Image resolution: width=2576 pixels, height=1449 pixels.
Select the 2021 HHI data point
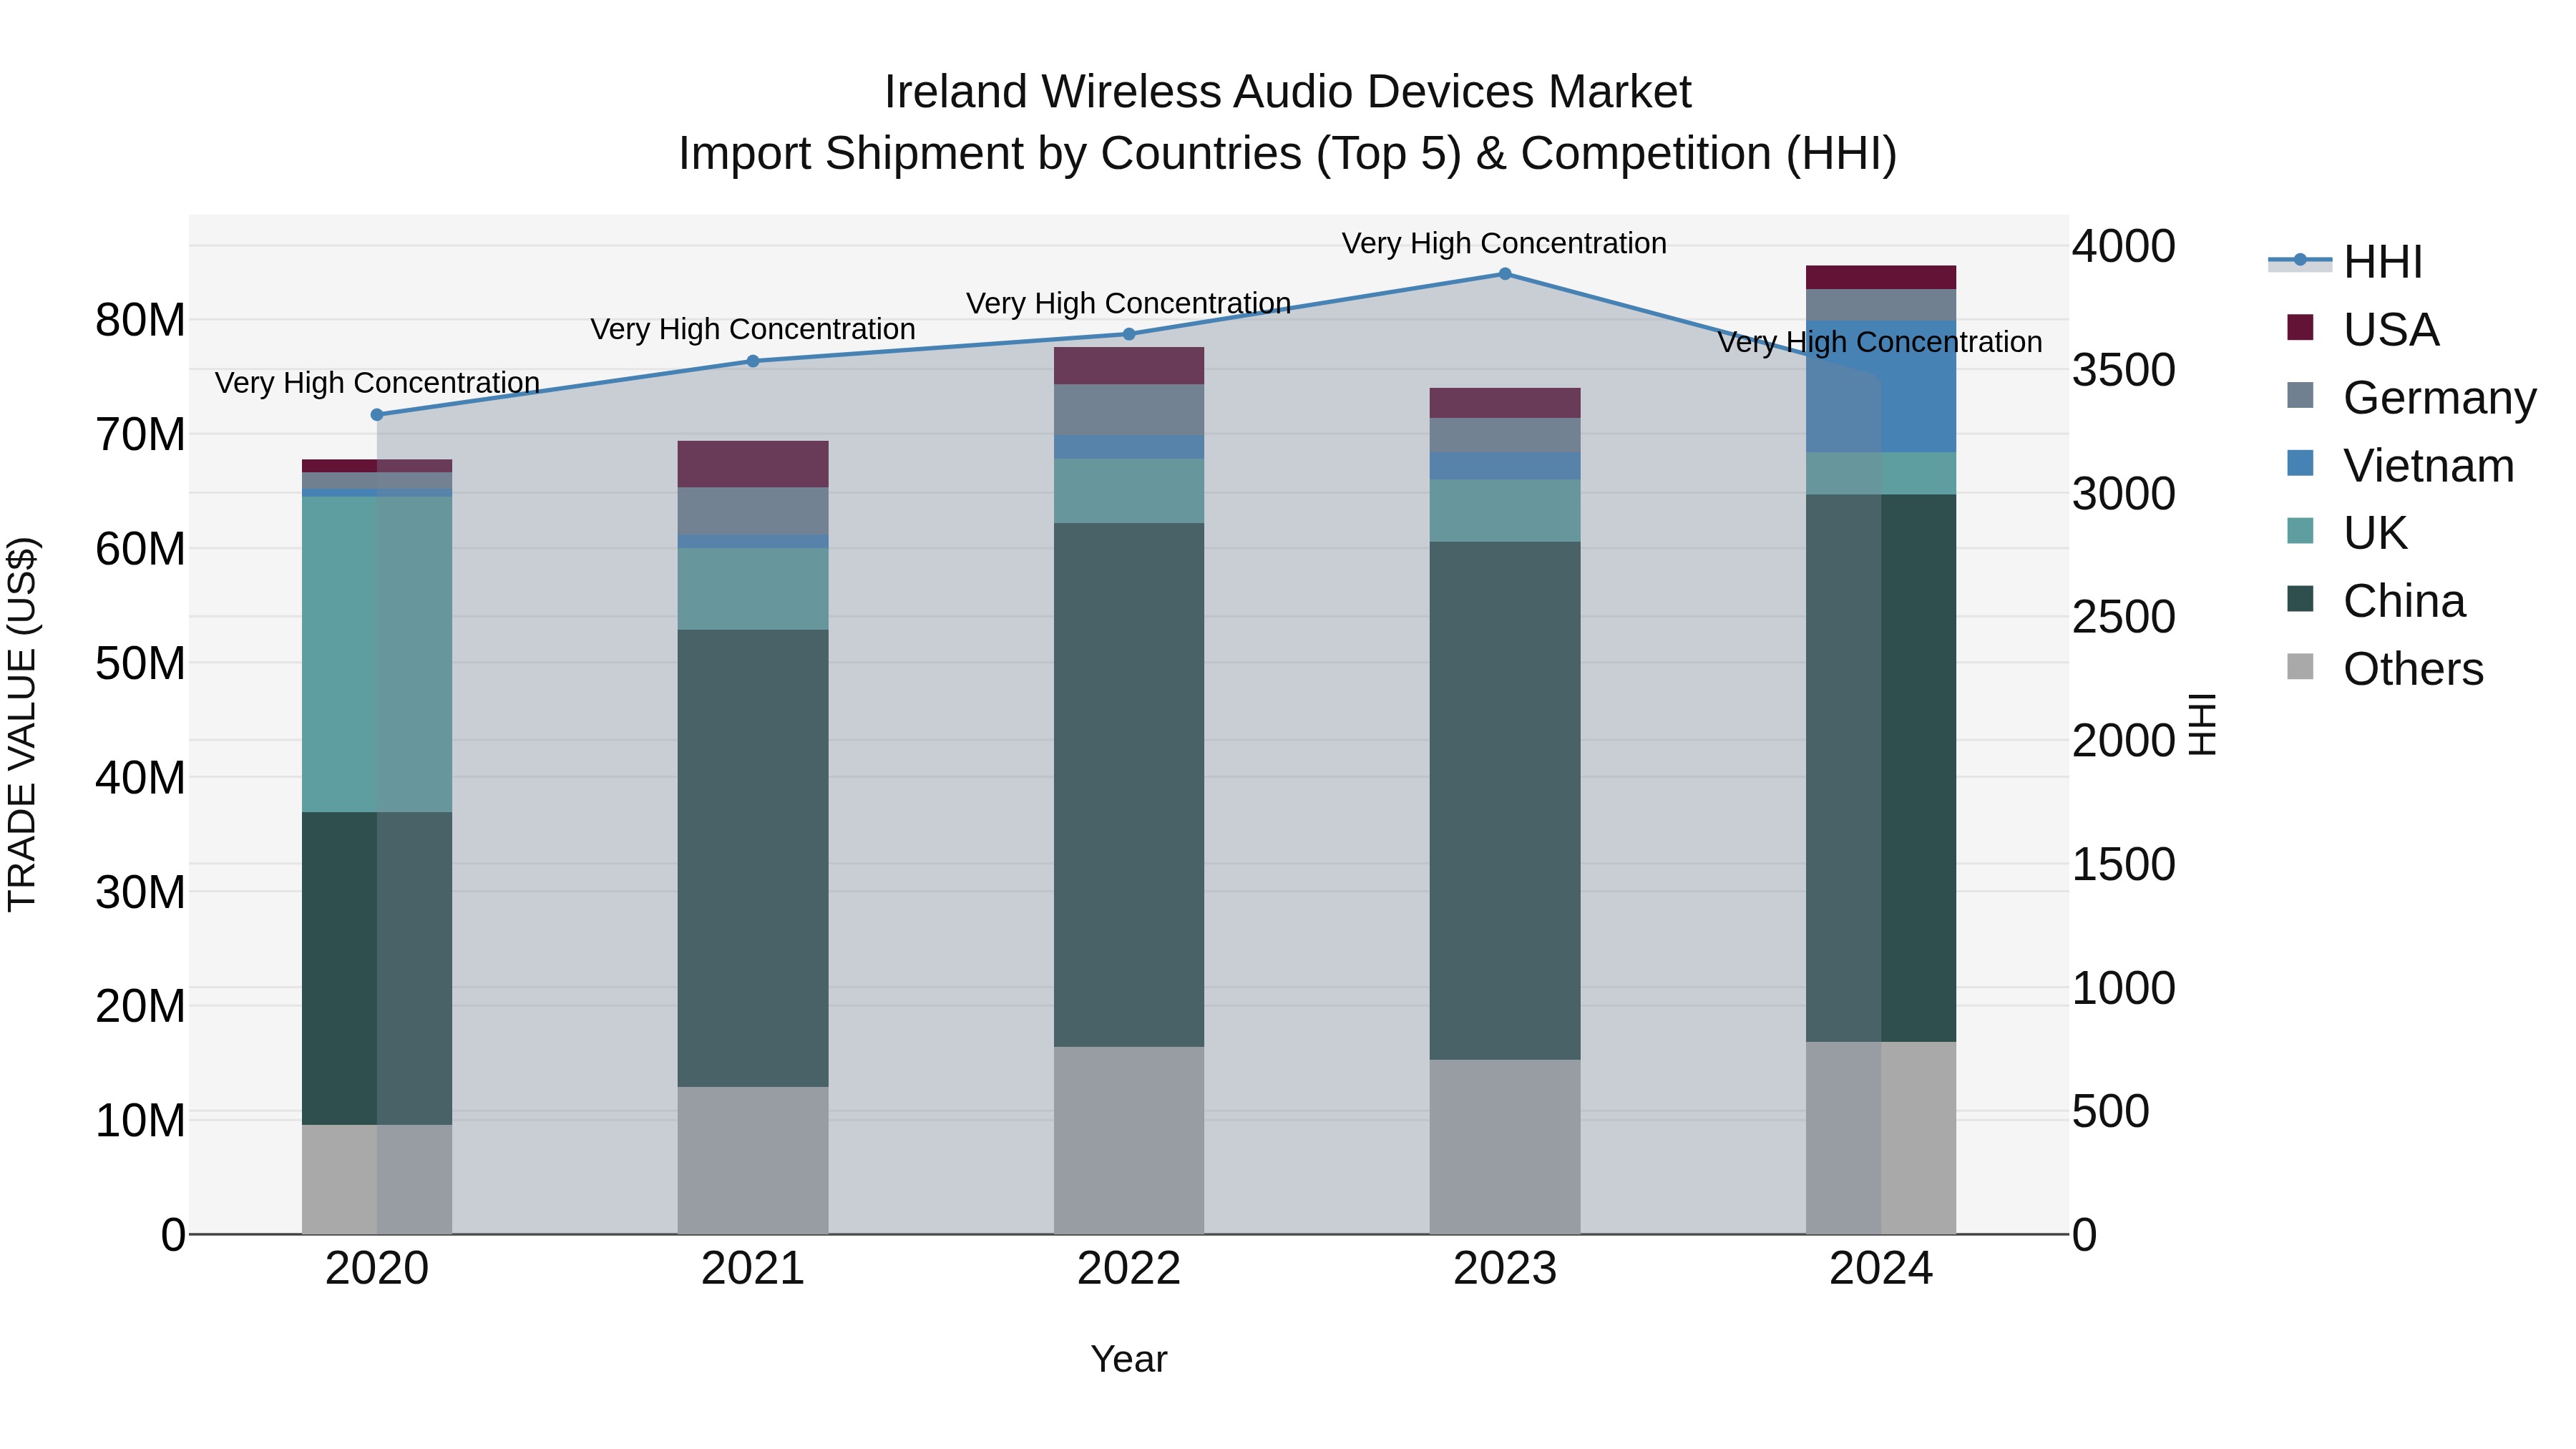click(753, 361)
